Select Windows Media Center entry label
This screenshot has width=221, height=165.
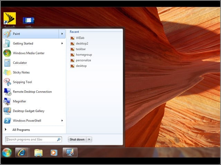point(29,53)
